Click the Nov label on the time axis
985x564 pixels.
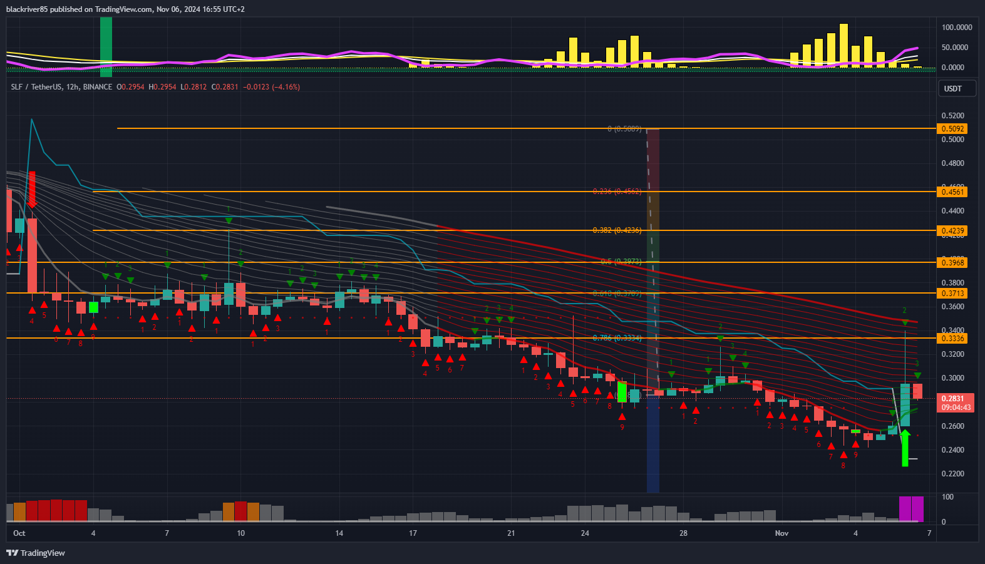click(781, 533)
